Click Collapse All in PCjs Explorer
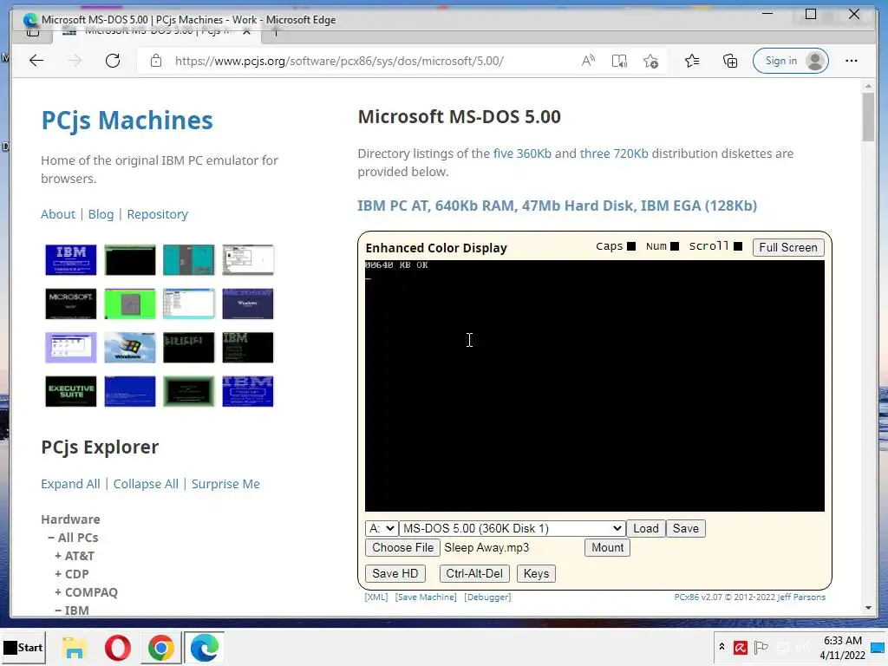This screenshot has width=888, height=666. click(x=146, y=484)
